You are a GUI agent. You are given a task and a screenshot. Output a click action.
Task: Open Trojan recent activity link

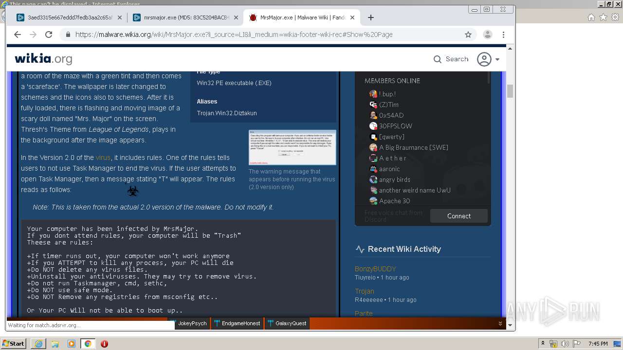click(x=365, y=291)
